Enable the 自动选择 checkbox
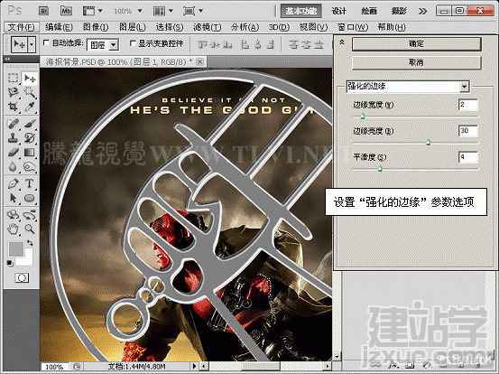499x374 pixels. (x=46, y=42)
